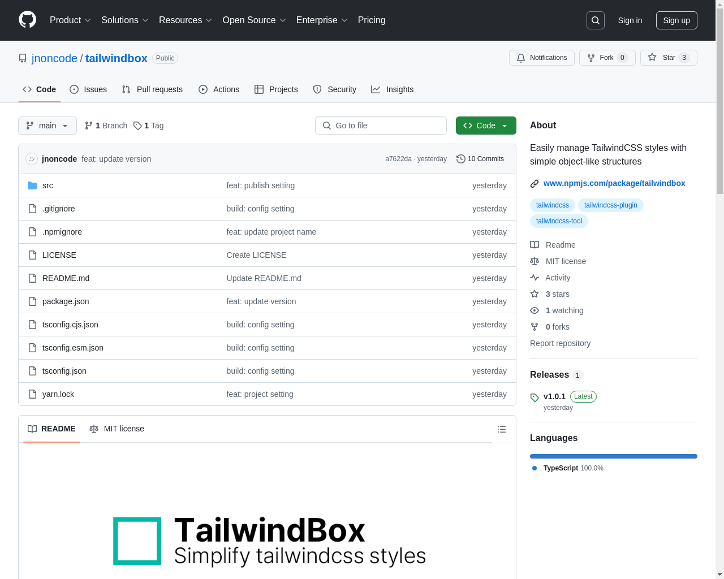The image size is (724, 579).
Task: Click the eye icon beside 1 watching
Action: [535, 310]
